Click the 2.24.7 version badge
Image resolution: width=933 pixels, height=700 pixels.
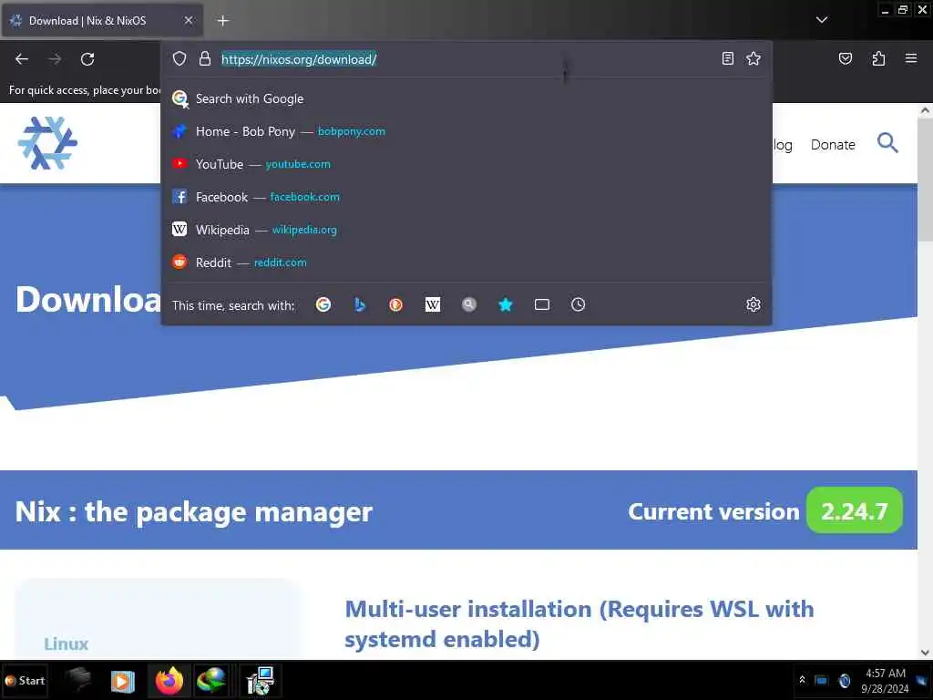click(x=854, y=510)
